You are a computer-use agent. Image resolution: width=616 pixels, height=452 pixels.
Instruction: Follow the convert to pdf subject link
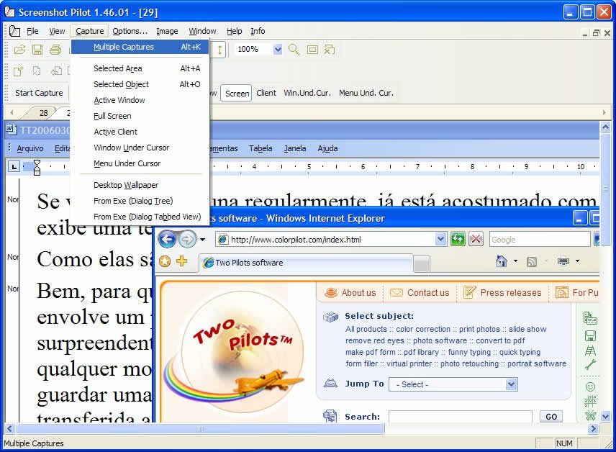[500, 340]
